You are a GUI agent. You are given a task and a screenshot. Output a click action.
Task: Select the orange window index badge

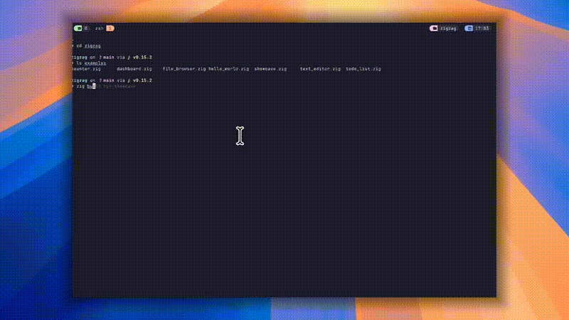click(110, 28)
